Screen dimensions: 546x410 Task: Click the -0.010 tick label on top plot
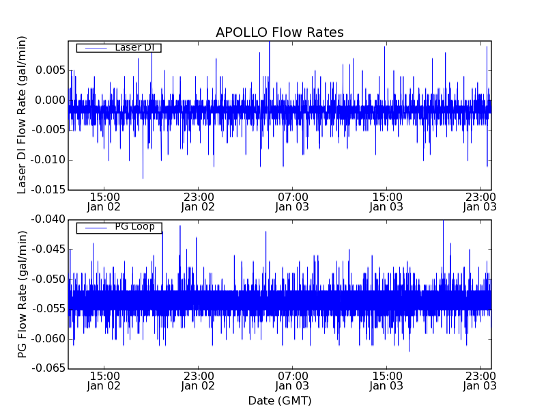[48, 160]
